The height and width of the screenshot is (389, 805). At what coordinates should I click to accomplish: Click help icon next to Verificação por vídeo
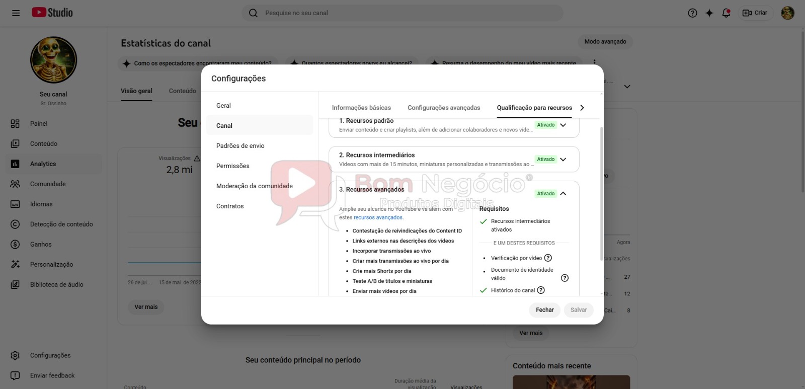(x=548, y=258)
